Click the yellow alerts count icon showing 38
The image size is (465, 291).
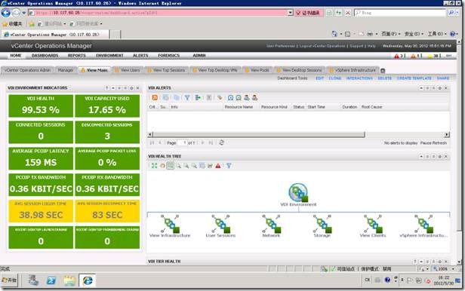(430, 56)
